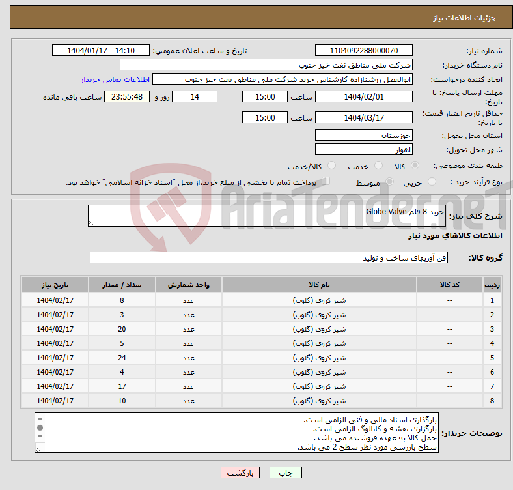Select the کالا/خدمت radio button
This screenshot has height=490, width=513.
(332, 166)
